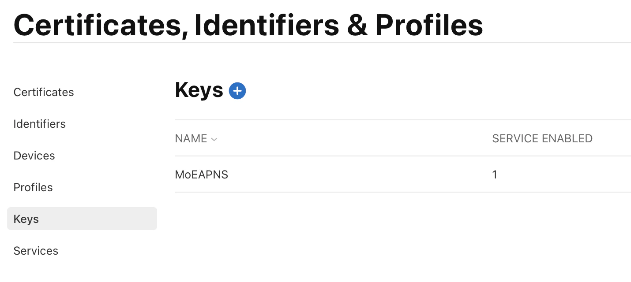The image size is (631, 282).
Task: Click the Keys page heading
Action: (199, 90)
